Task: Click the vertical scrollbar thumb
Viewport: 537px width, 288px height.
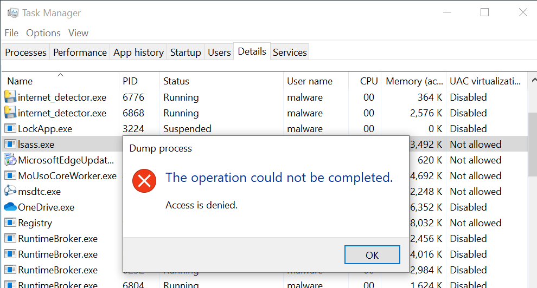Action: coord(533,144)
